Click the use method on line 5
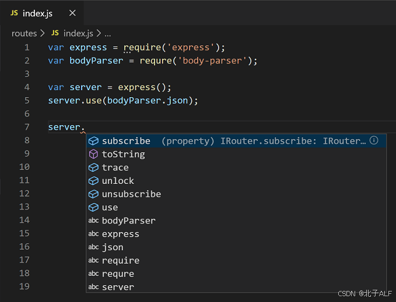The image size is (396, 302). (x=94, y=101)
